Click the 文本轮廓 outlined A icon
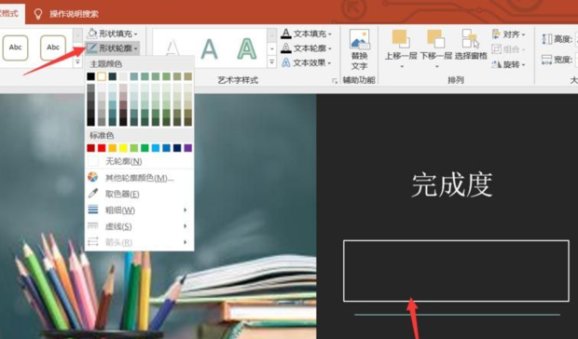This screenshot has height=339, width=578. [x=285, y=48]
